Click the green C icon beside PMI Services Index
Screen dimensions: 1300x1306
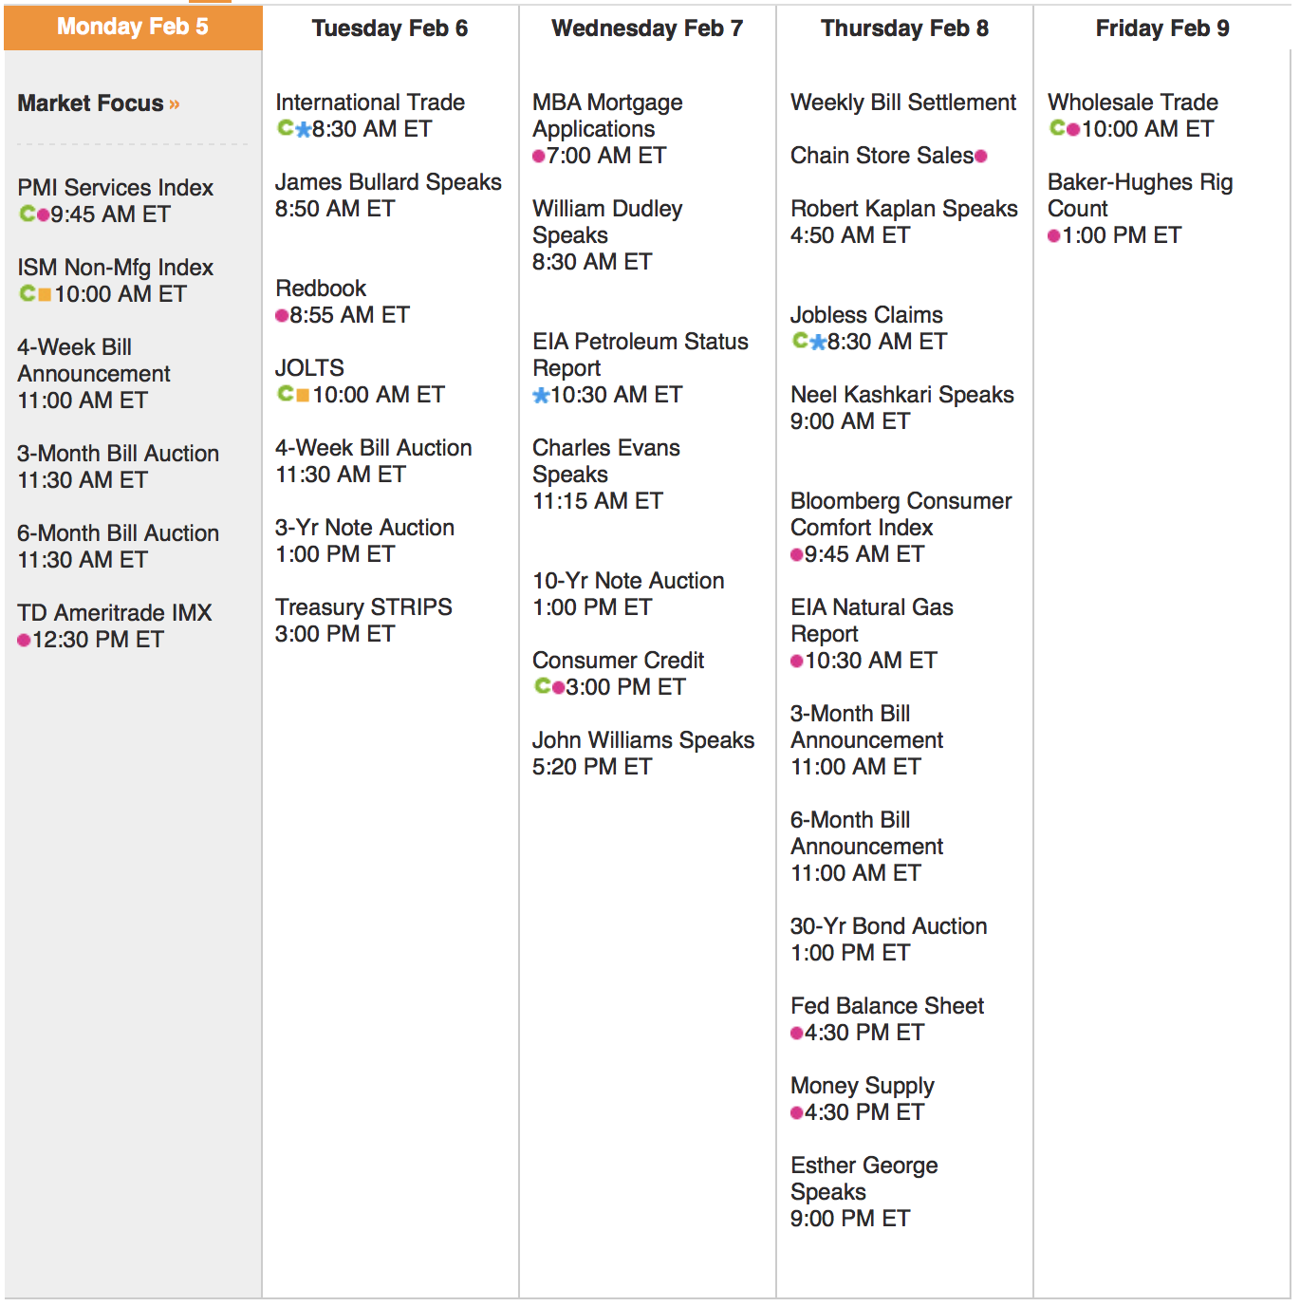click(27, 215)
